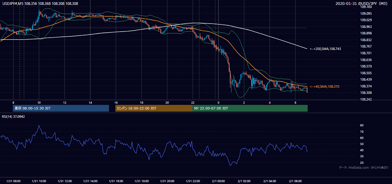Click the '1/31 18:00' bottom time label

coord(141,181)
